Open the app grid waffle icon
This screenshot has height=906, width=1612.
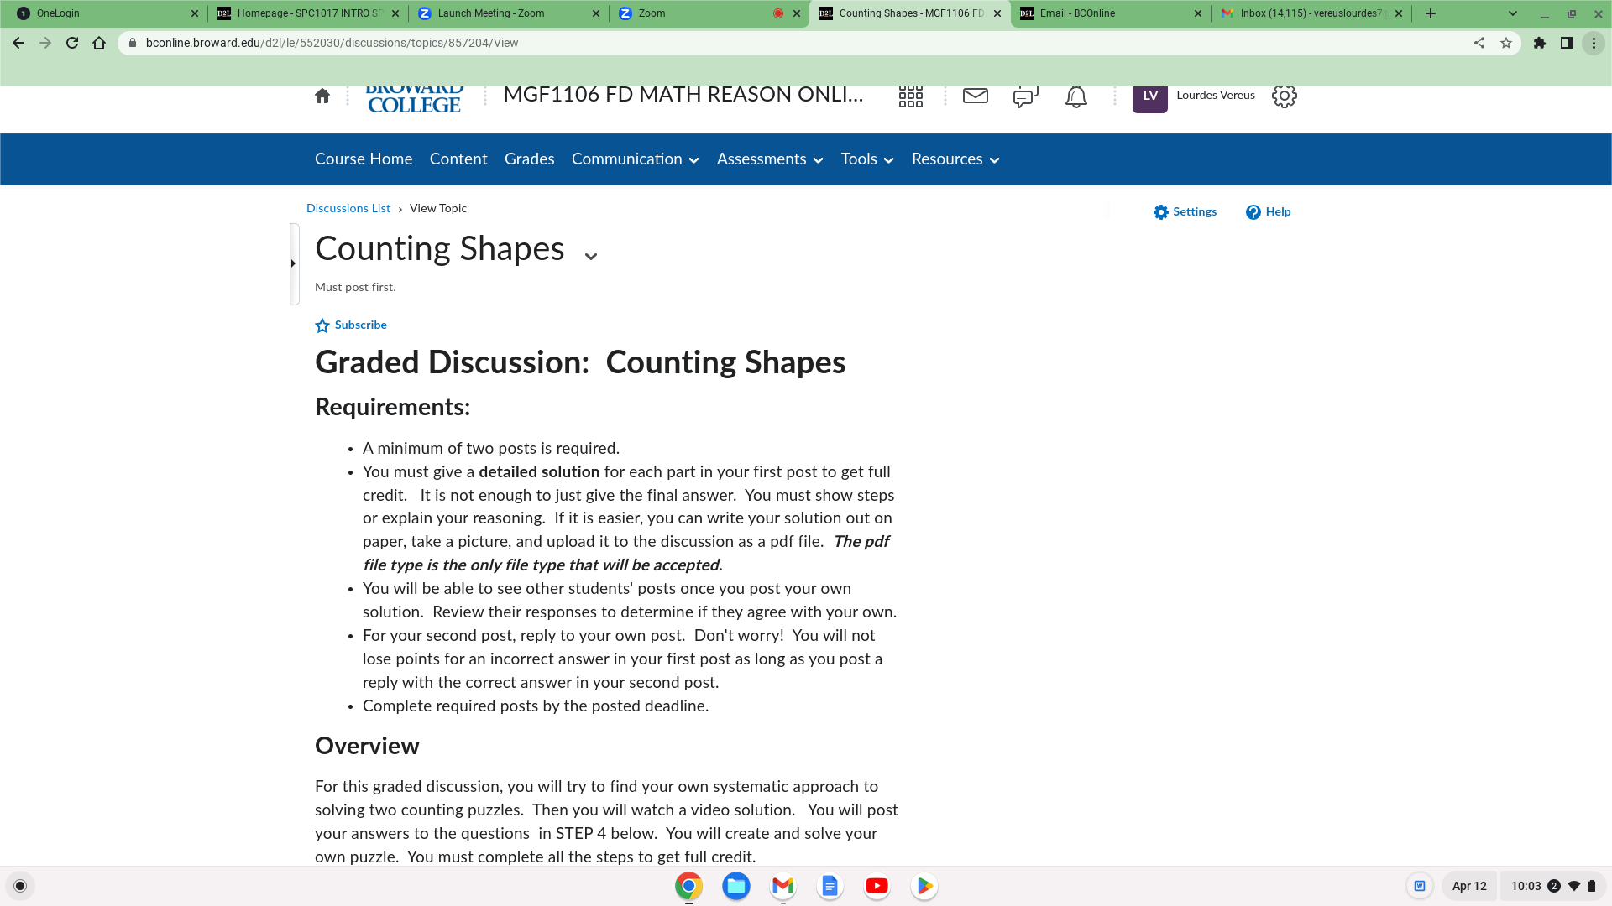click(x=911, y=96)
